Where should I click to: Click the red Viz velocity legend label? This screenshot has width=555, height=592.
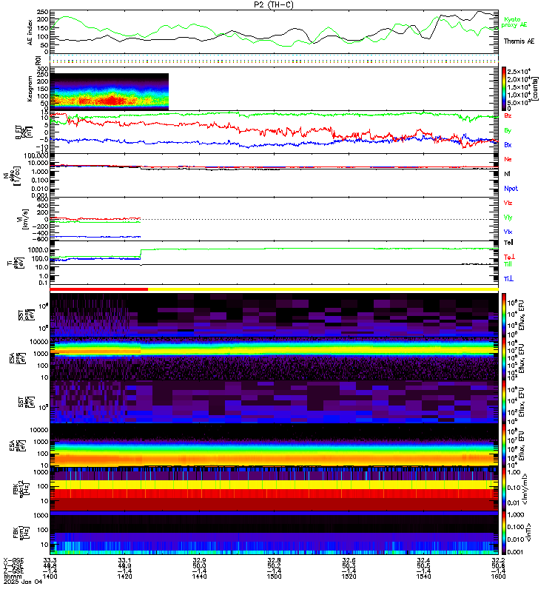(508, 203)
